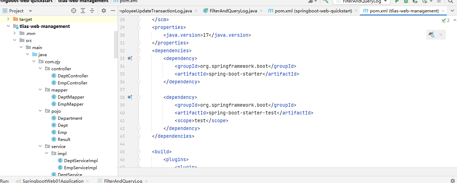This screenshot has height=183, width=457.
Task: Load Maven changes via floating reload icon
Action: pos(431,35)
